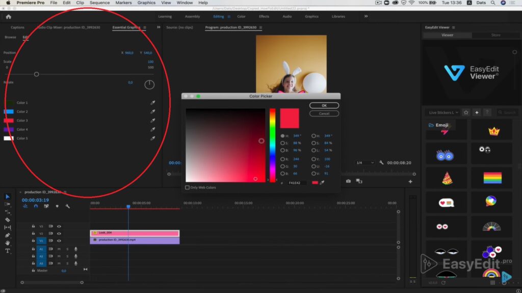Click the Home icon
This screenshot has height=293, width=522.
coord(9,17)
